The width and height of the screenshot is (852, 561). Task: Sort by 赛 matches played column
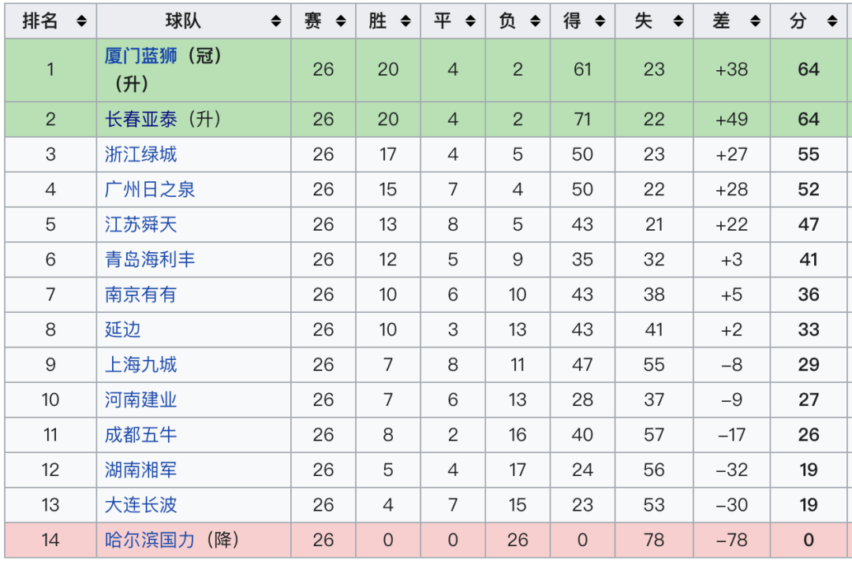coord(340,22)
